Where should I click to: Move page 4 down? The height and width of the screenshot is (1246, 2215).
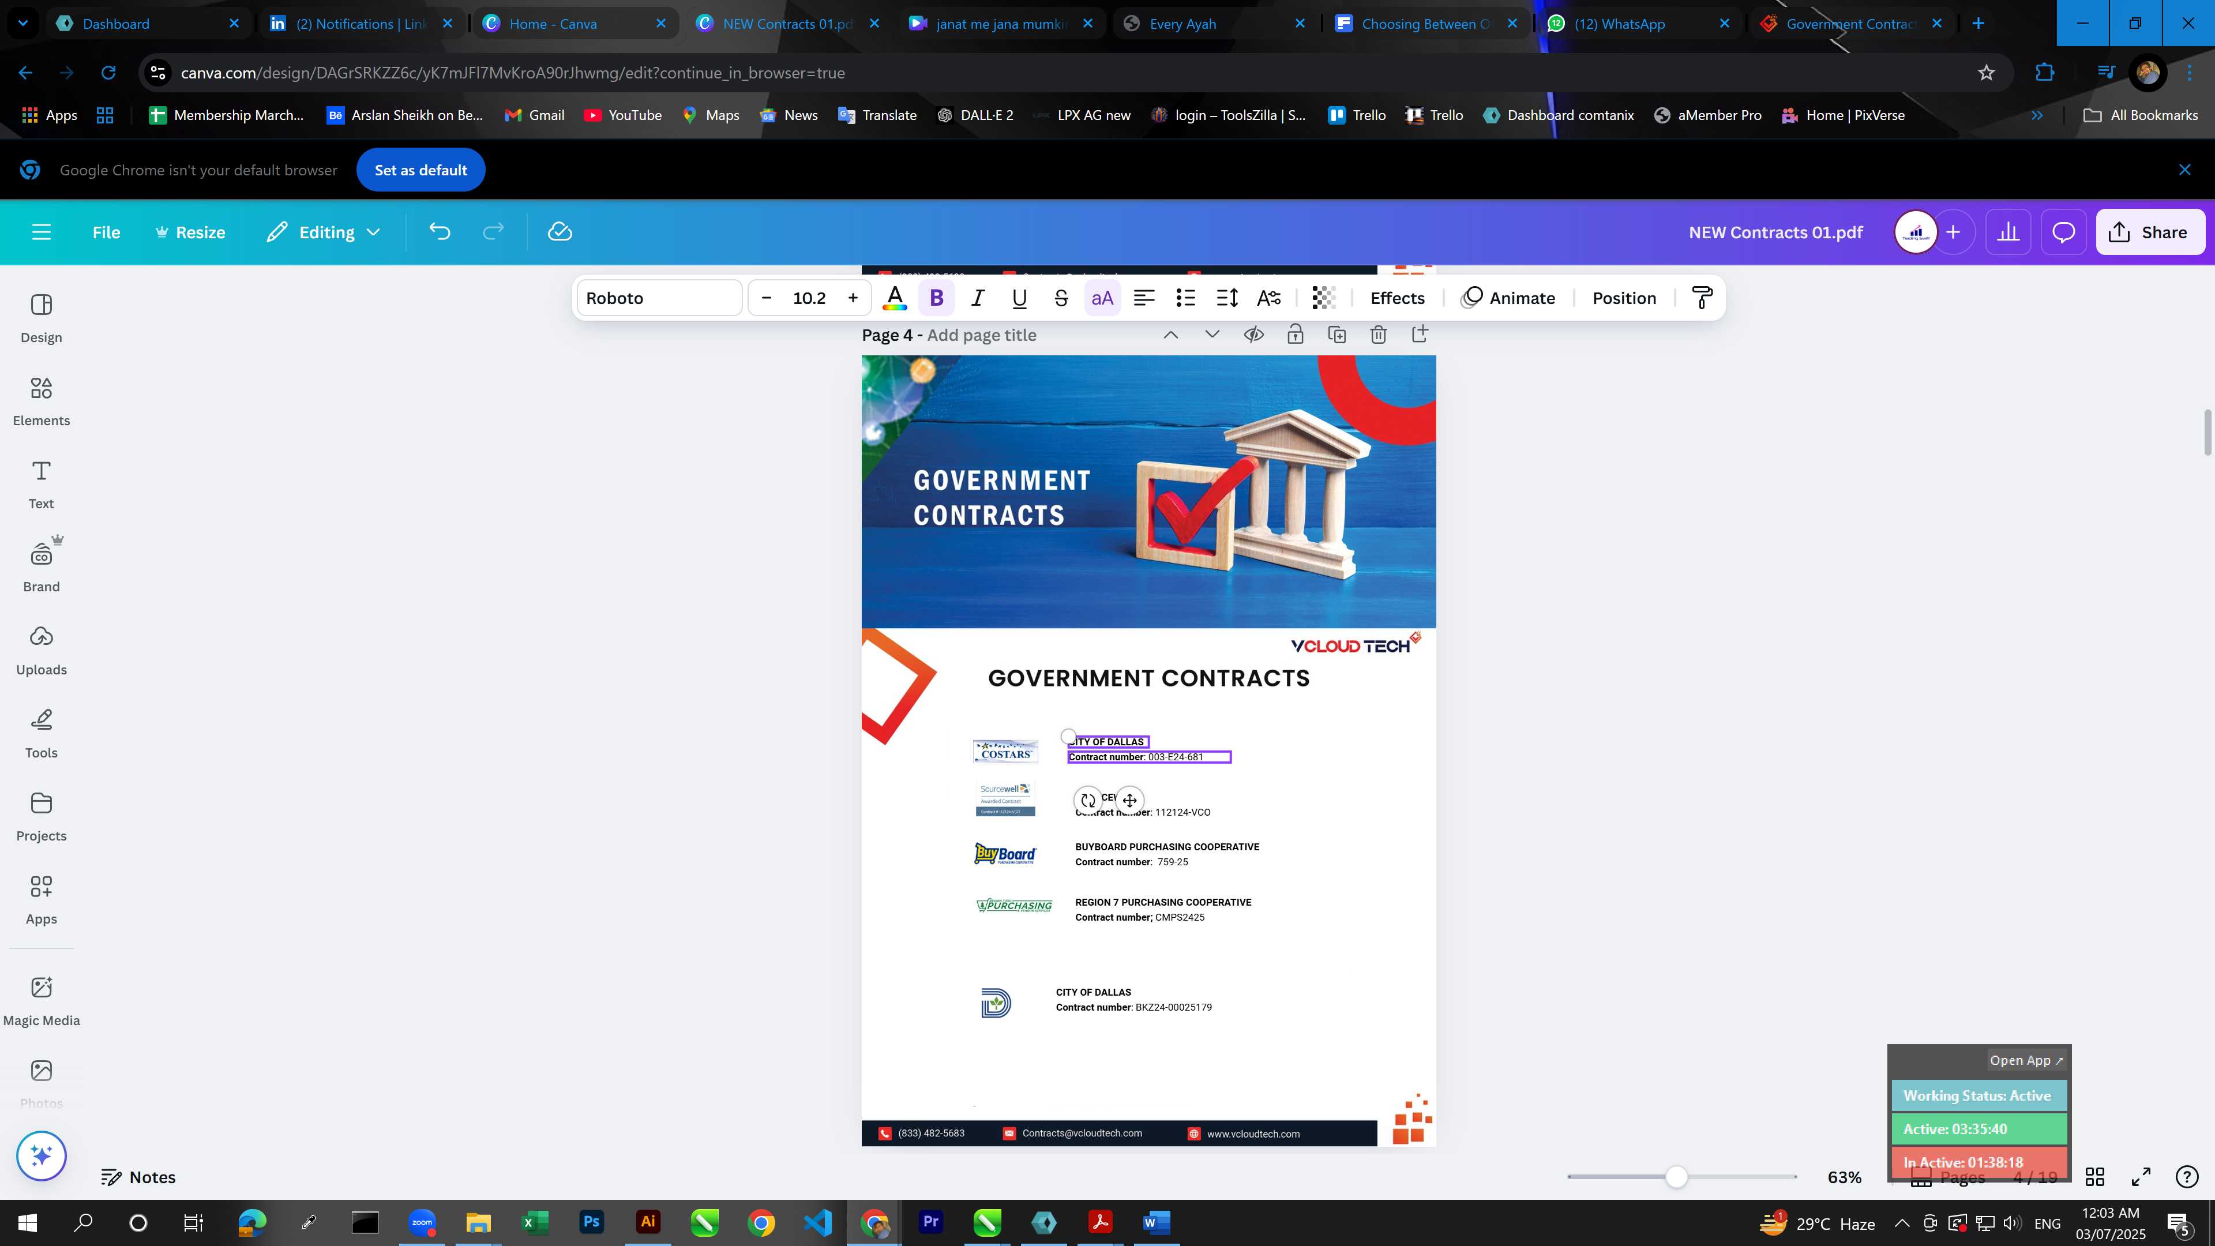[x=1211, y=335]
